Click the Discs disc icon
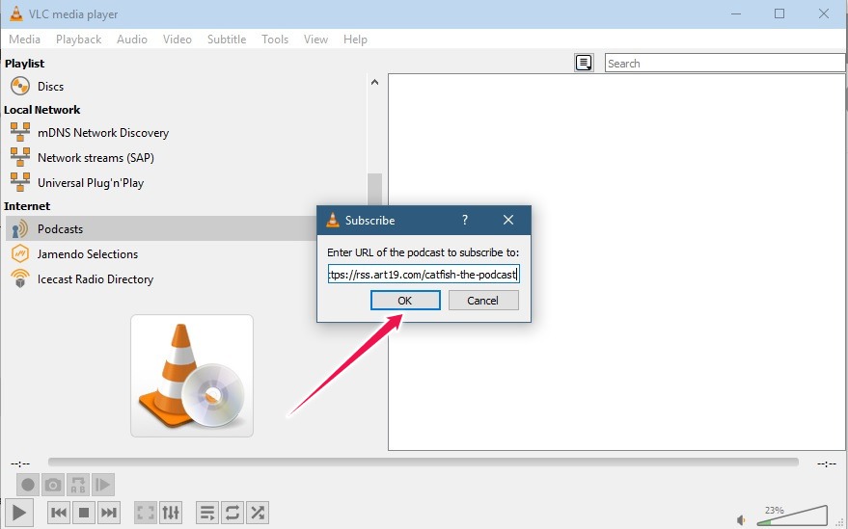This screenshot has height=529, width=848. click(20, 87)
